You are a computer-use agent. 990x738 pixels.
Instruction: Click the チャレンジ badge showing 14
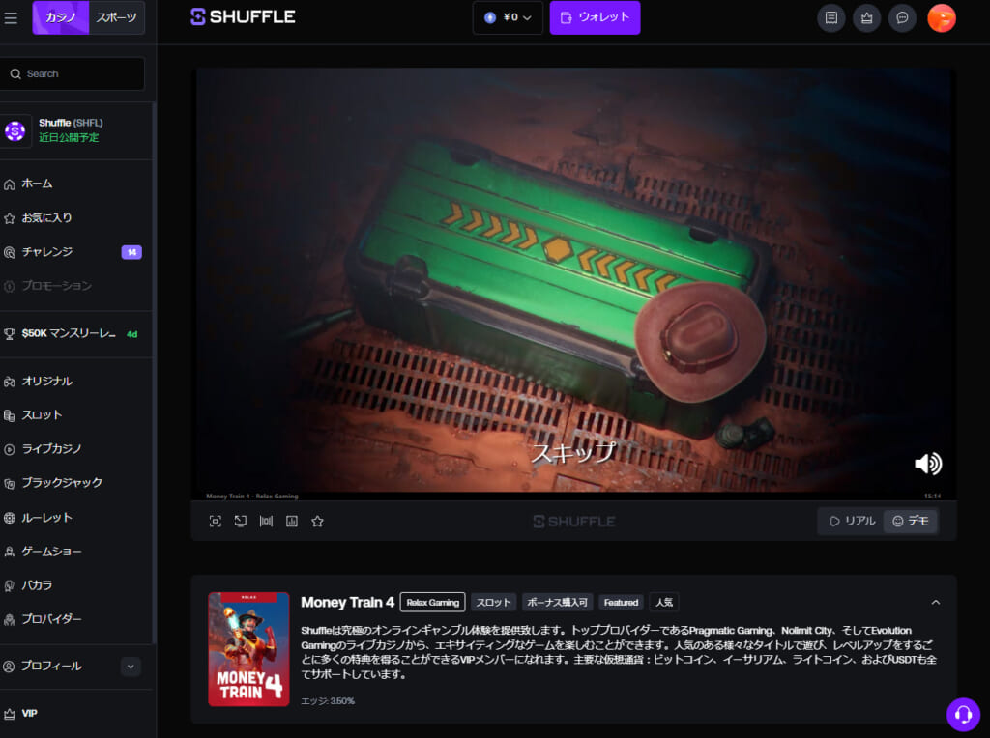tap(131, 252)
